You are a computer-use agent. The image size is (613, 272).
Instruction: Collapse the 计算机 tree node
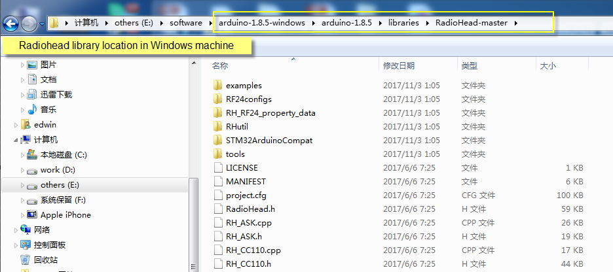coord(16,140)
